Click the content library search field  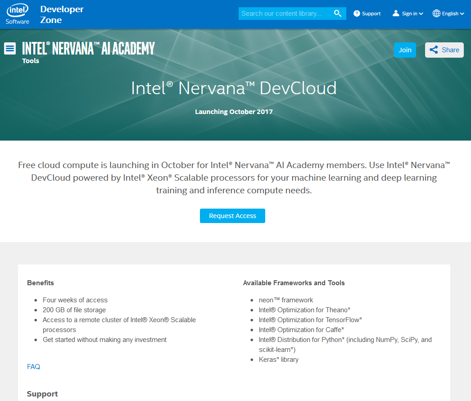click(286, 13)
